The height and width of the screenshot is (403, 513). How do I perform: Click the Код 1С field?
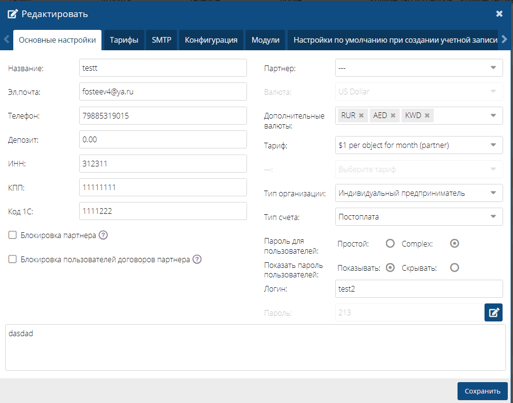163,211
